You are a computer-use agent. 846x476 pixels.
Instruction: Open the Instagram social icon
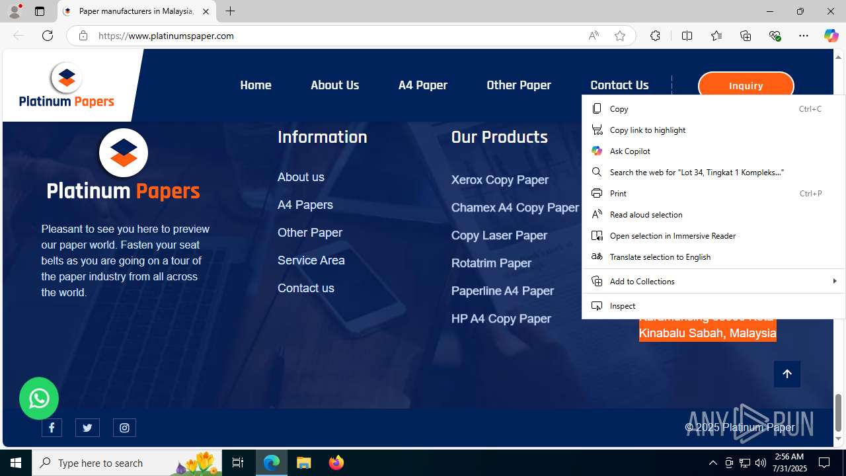tap(124, 428)
